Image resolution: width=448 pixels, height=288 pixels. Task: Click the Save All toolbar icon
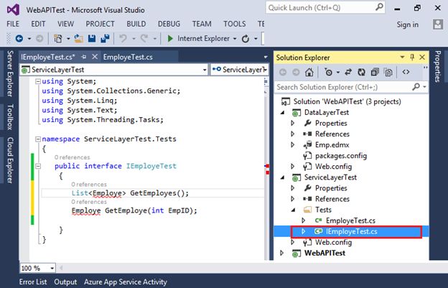click(x=105, y=38)
